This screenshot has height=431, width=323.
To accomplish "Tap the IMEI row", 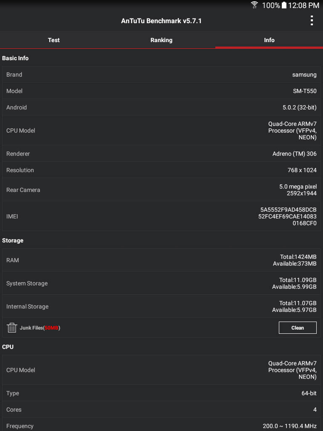I will [161, 216].
